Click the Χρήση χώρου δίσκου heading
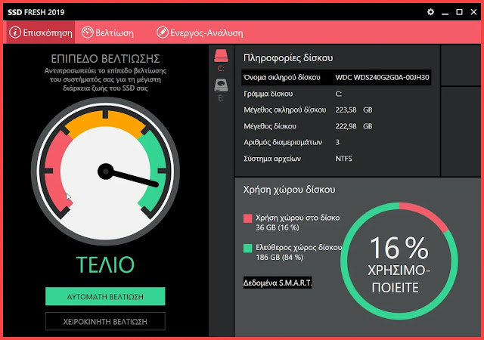 click(x=289, y=190)
